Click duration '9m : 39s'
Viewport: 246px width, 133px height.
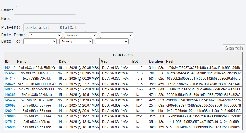pos(156,73)
